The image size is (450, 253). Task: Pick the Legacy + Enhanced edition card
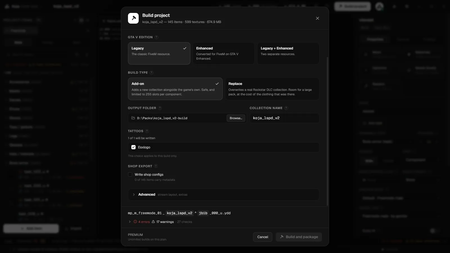288,53
